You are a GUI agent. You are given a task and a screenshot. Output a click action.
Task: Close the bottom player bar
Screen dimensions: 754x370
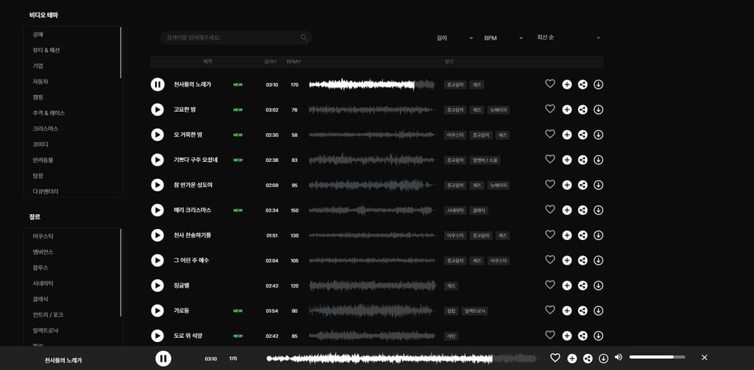click(704, 357)
